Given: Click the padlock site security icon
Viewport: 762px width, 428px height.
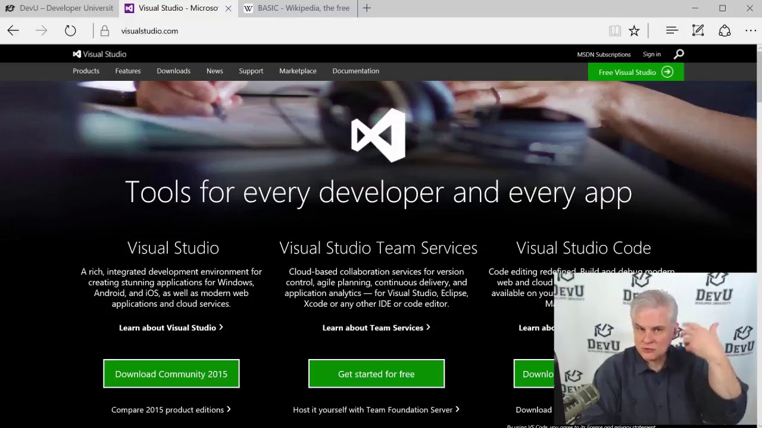Looking at the screenshot, I should pos(105,31).
